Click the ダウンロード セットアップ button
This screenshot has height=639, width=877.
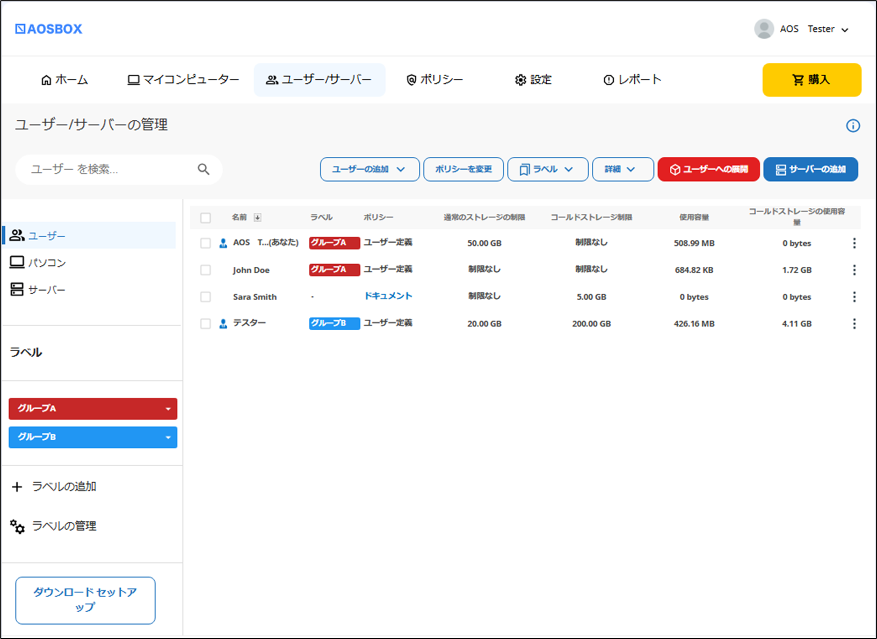point(85,600)
